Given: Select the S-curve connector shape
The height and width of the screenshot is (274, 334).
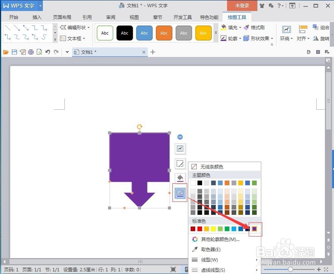Looking at the screenshot, I should 44,37.
